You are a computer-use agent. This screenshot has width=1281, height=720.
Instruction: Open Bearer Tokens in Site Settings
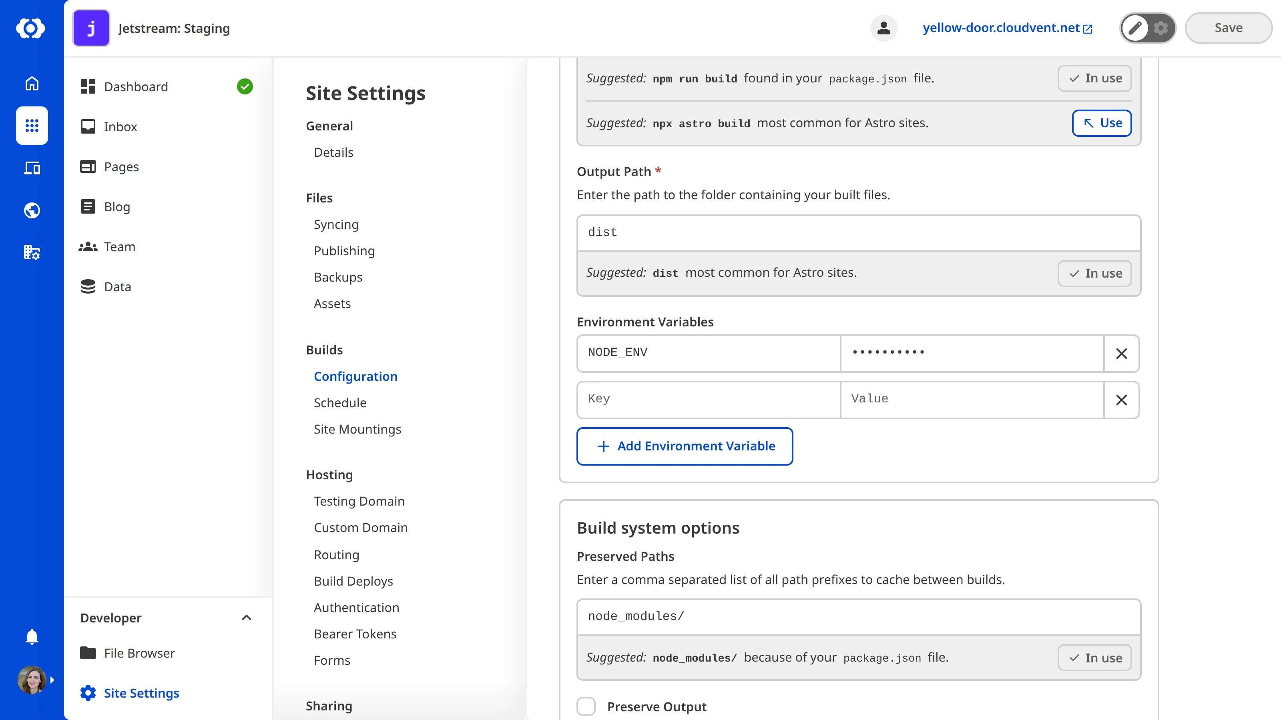(355, 634)
